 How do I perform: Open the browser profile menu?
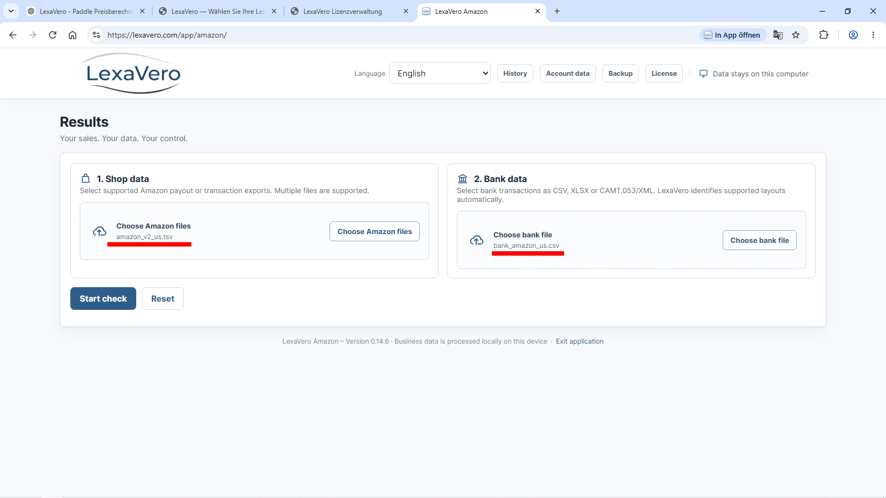(853, 35)
